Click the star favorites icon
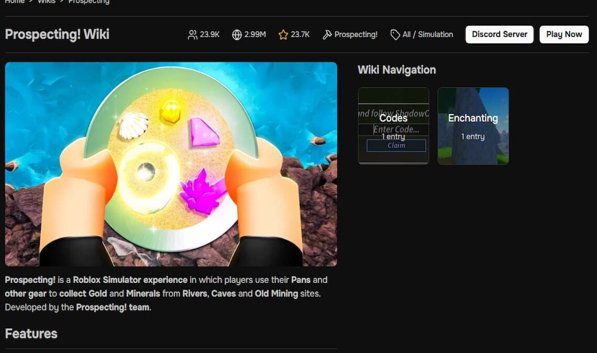The width and height of the screenshot is (597, 353). [x=283, y=35]
